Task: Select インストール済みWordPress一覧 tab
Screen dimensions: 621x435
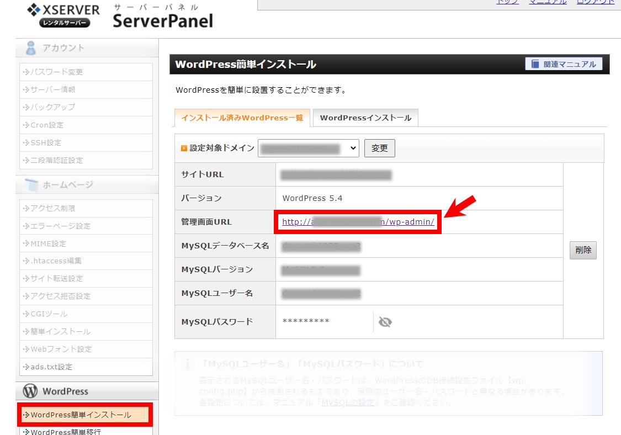Action: tap(242, 118)
